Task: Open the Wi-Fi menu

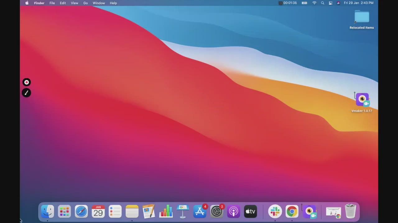Action: [x=314, y=3]
